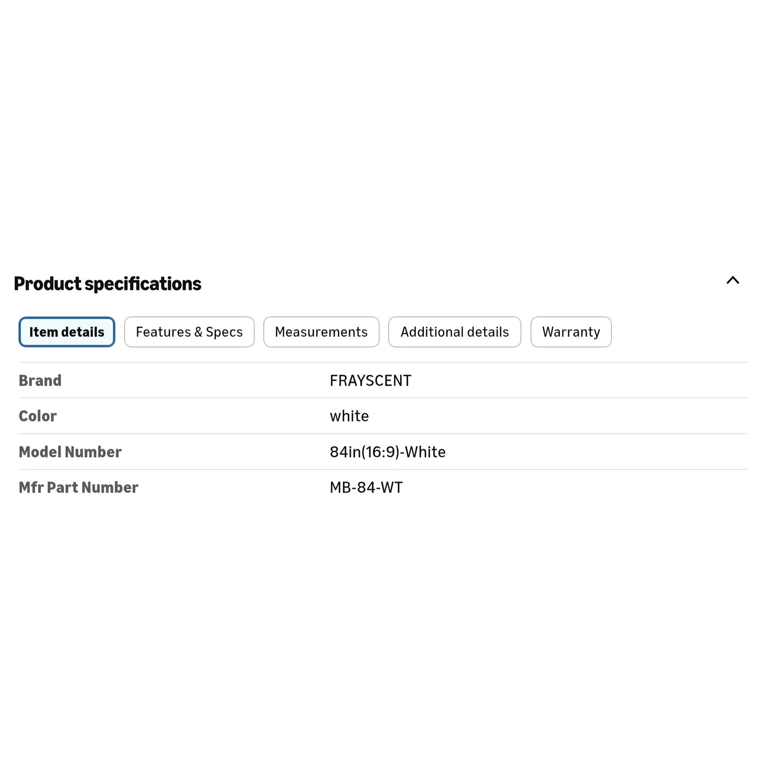Click the Brand row label
Screen dimensions: 762x762
40,381
